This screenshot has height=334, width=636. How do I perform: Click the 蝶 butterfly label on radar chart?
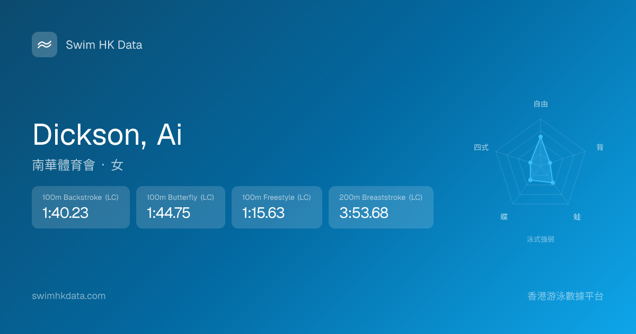click(x=504, y=217)
